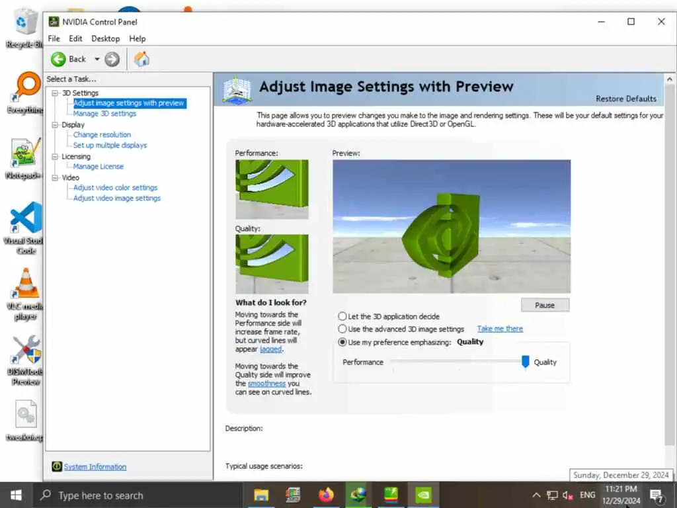Image resolution: width=677 pixels, height=508 pixels.
Task: Click the Performance/Quality slider thumb
Action: (525, 362)
